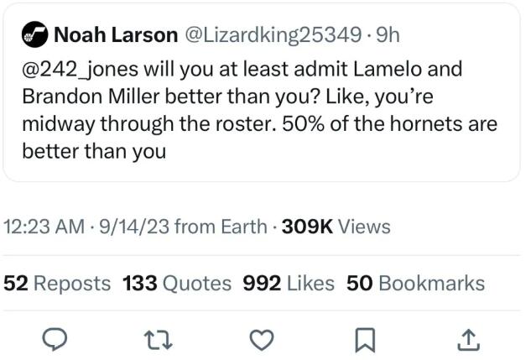This screenshot has height=360, width=531.
Task: Open the quoted tweet body text
Action: coord(252,109)
